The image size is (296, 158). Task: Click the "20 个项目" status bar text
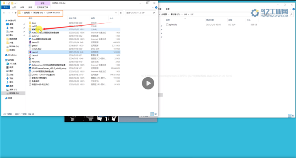8,114
